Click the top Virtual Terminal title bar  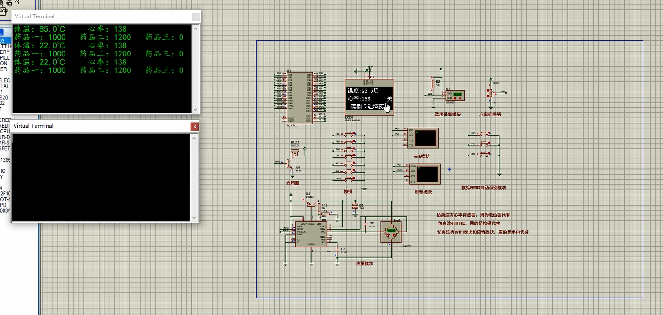pos(102,16)
